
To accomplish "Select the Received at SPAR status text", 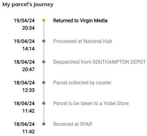I will point(73,124).
